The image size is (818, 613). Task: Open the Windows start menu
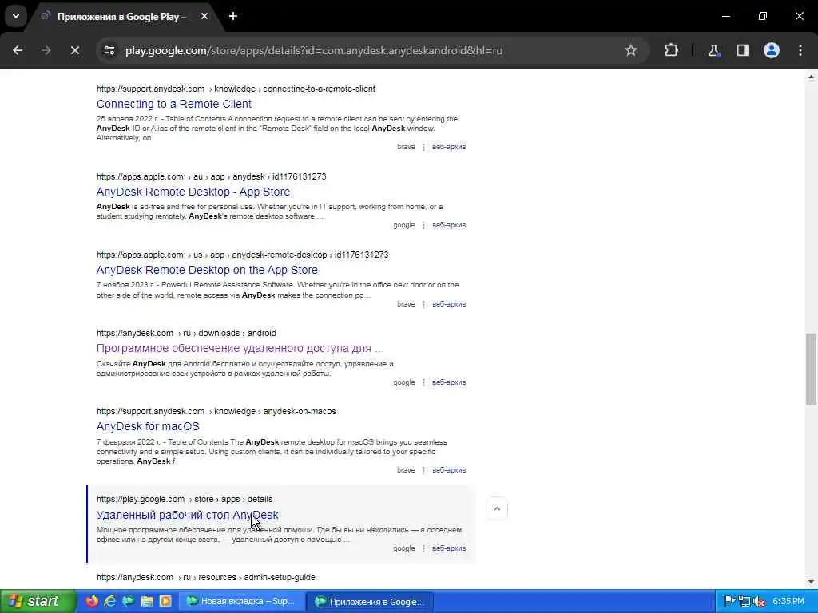(37, 601)
